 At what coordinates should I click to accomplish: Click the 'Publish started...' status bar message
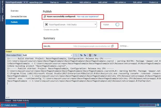[11, 105]
